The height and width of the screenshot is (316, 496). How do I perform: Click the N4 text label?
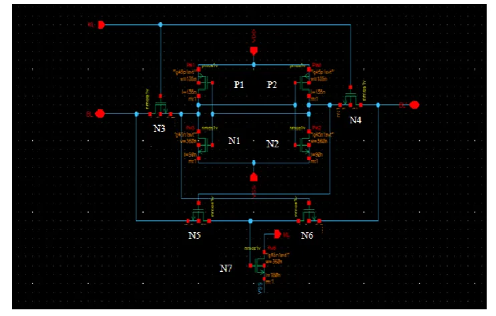tap(355, 120)
